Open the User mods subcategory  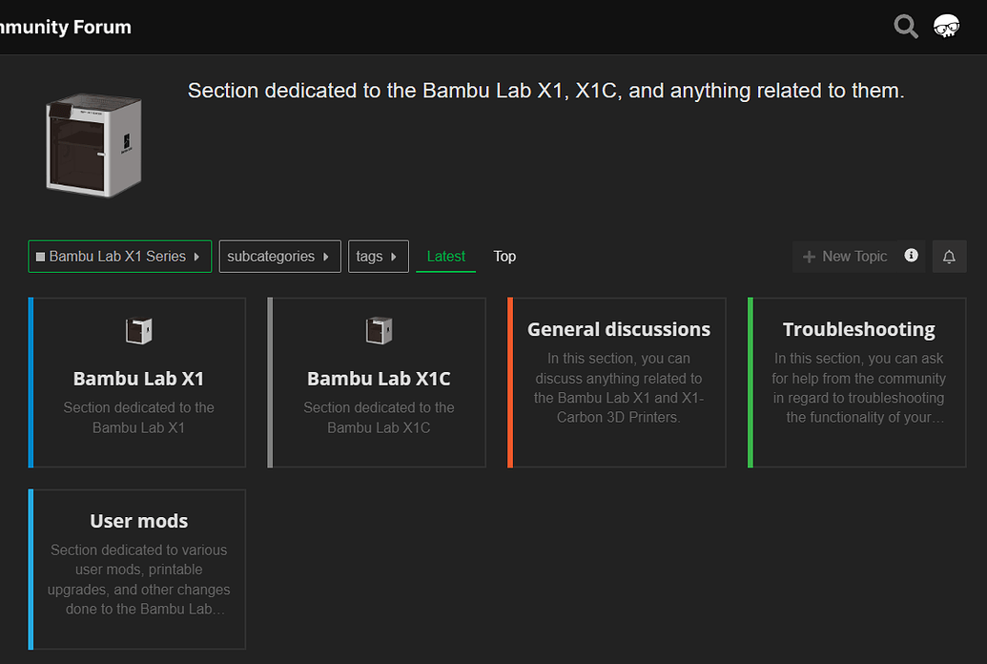(x=138, y=521)
